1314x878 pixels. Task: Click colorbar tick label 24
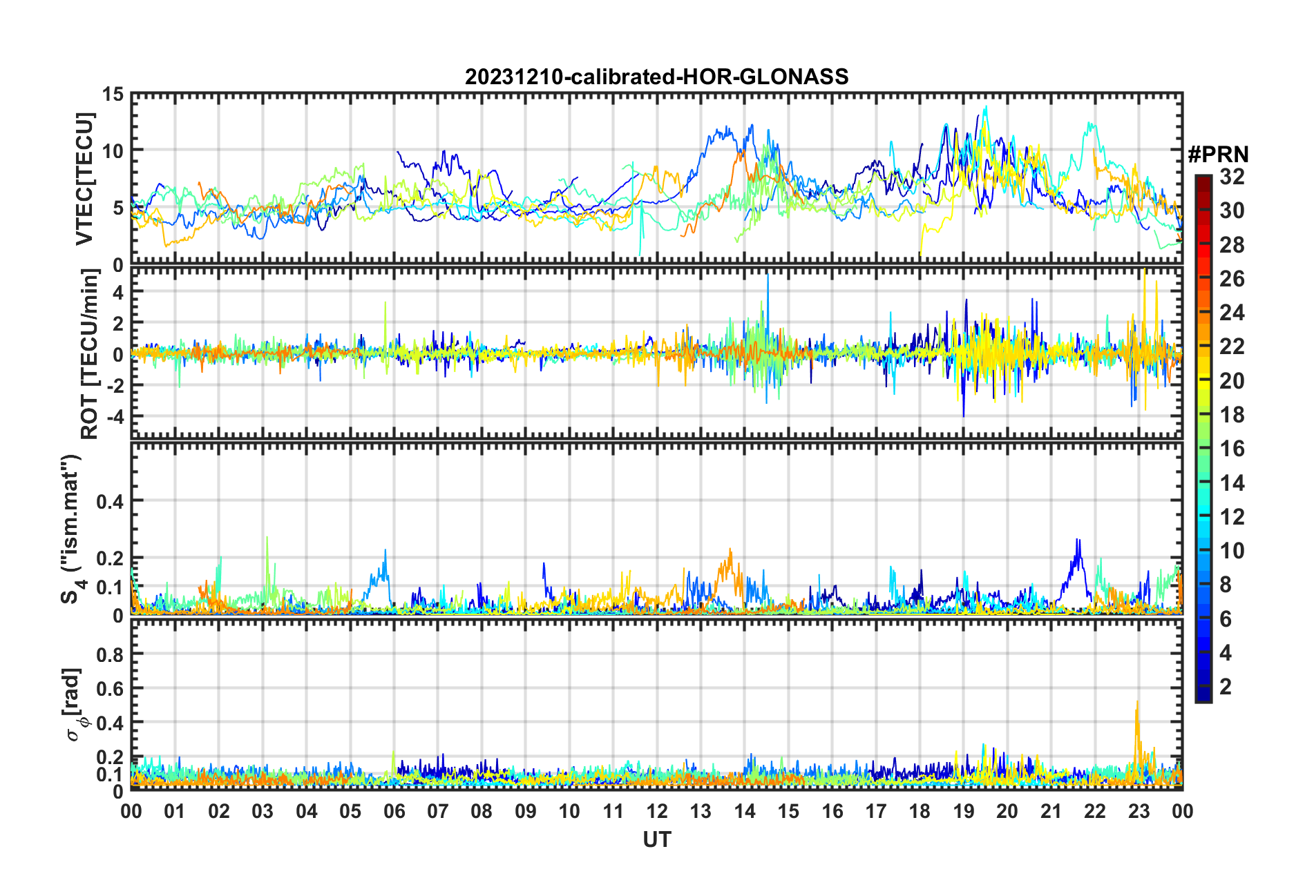pyautogui.click(x=1232, y=313)
